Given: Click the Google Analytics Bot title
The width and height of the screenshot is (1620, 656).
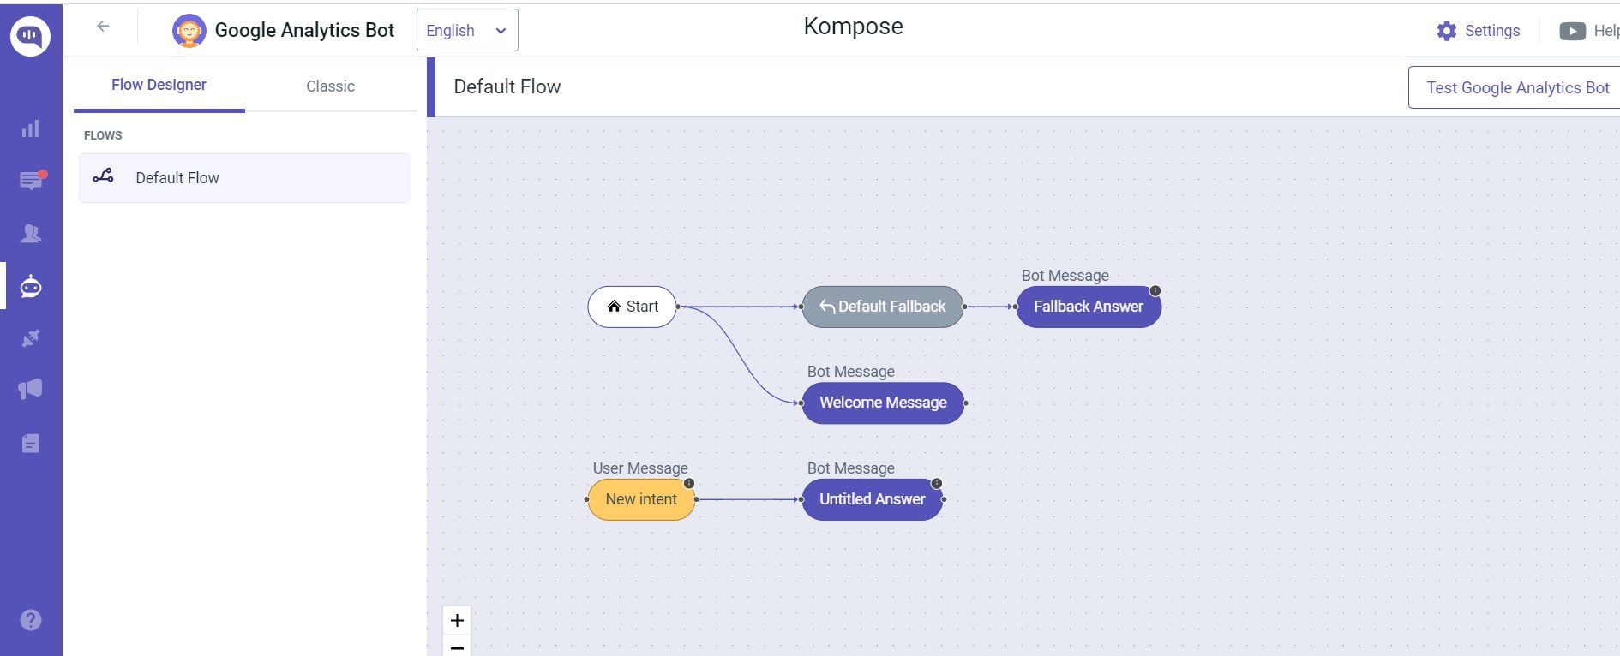Looking at the screenshot, I should (x=304, y=30).
